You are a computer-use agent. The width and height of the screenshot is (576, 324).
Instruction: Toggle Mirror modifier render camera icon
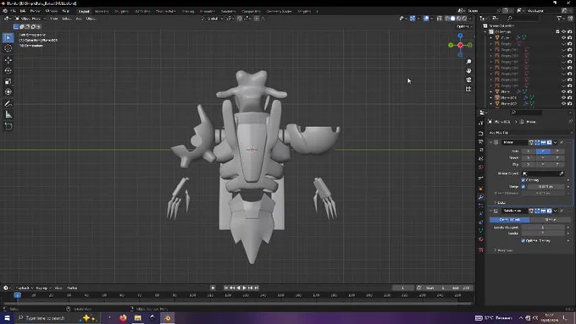549,142
